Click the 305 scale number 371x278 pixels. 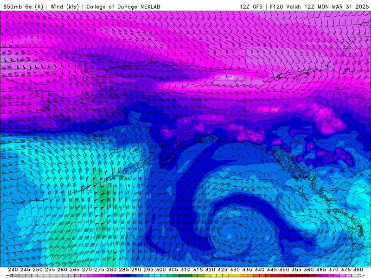pos(173,270)
